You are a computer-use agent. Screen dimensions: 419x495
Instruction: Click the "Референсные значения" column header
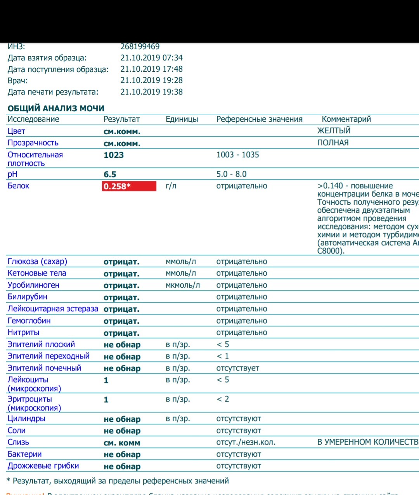coord(259,119)
